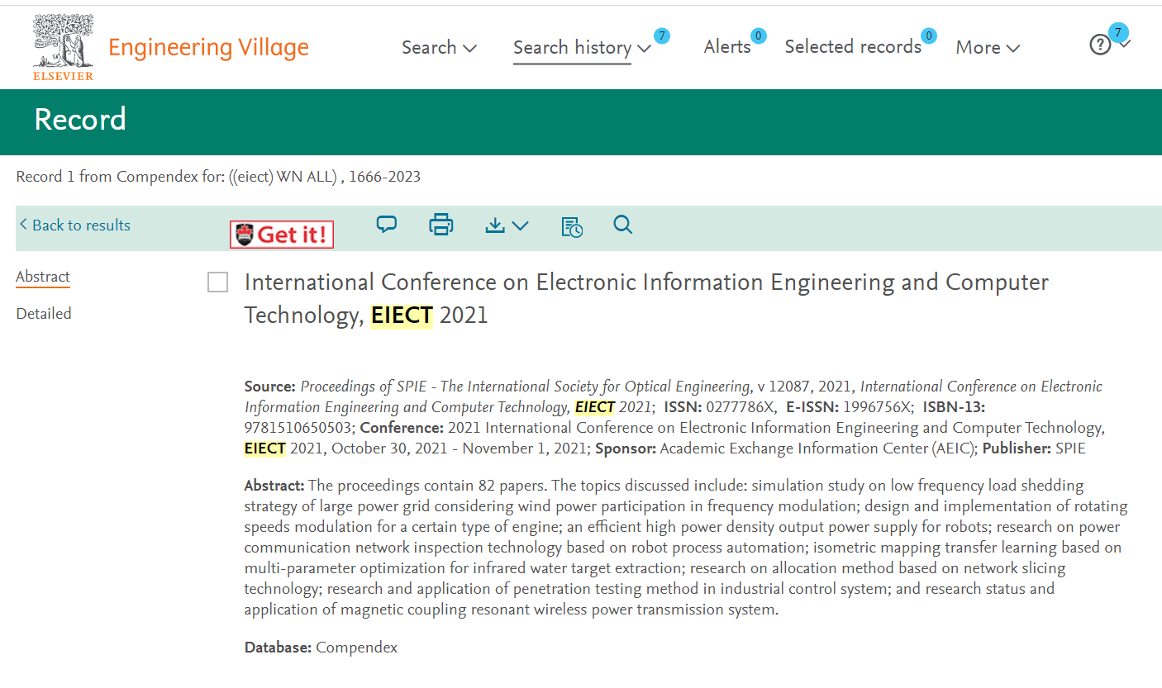Switch to the Detailed view tab

44,314
